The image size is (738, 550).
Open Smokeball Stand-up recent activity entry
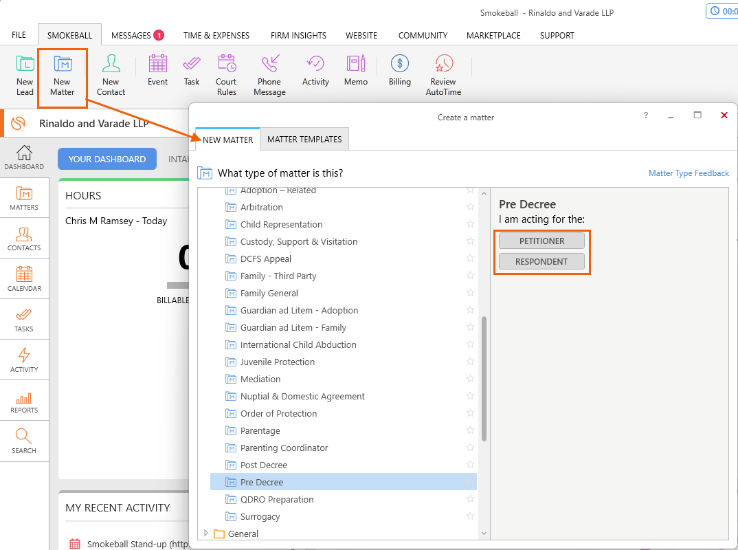click(129, 544)
